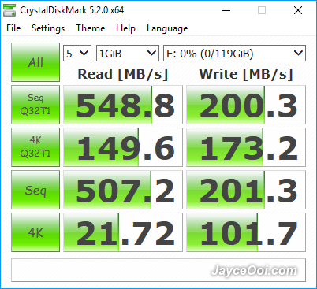Image resolution: width=317 pixels, height=289 pixels.
Task: Open the Settings menu
Action: (x=48, y=28)
